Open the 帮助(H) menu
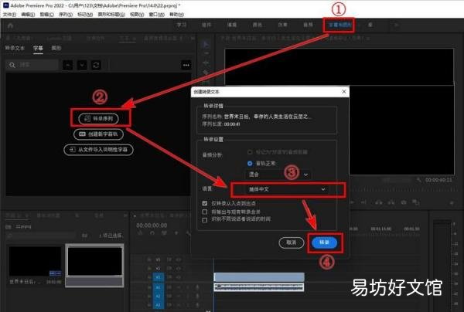The height and width of the screenshot is (312, 464). [x=176, y=14]
